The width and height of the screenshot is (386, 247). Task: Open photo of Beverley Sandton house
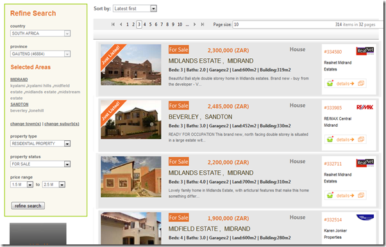pyautogui.click(x=131, y=120)
